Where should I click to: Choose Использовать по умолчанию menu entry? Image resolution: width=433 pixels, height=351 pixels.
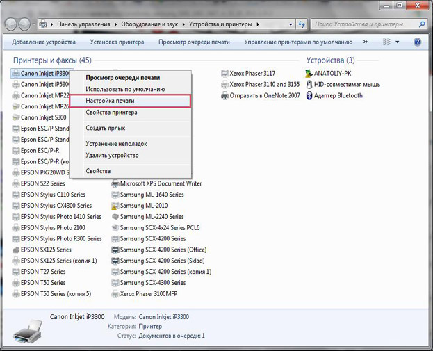click(125, 89)
